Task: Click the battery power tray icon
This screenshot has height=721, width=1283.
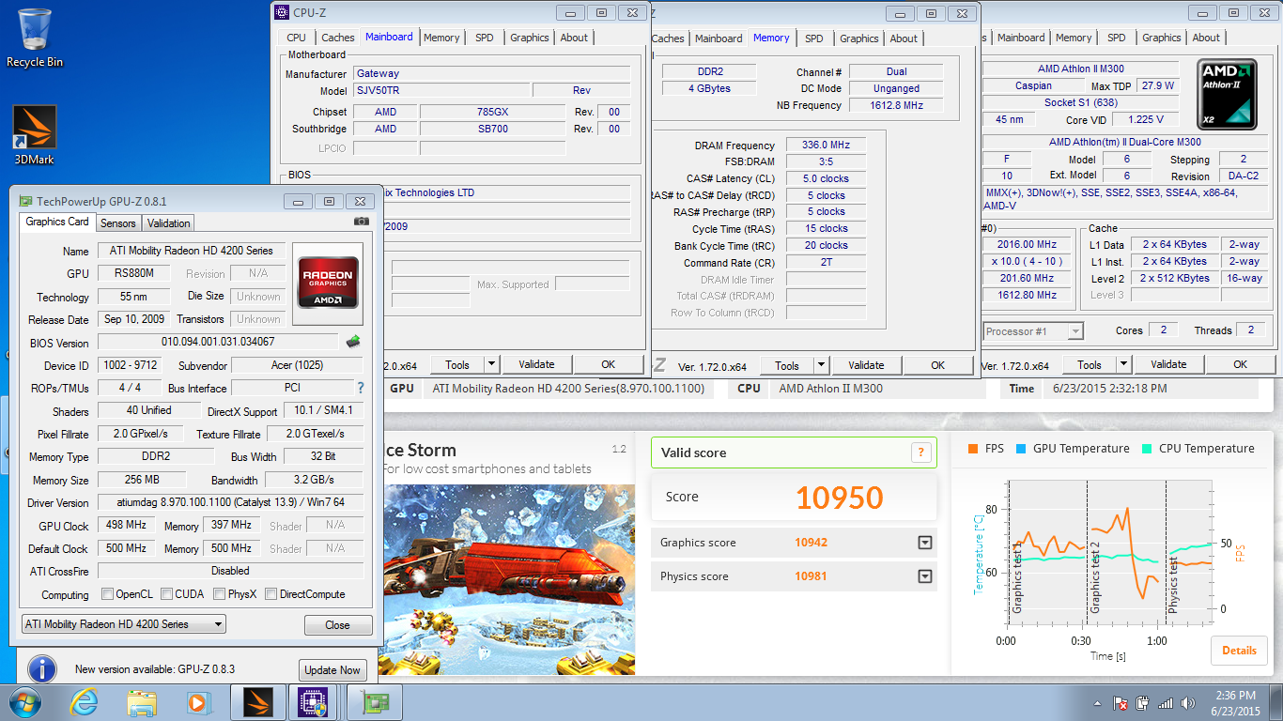Action: pyautogui.click(x=1143, y=703)
